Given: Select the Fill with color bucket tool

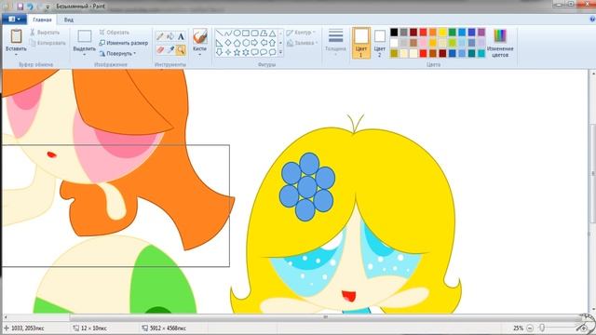Looking at the screenshot, I should coord(170,36).
